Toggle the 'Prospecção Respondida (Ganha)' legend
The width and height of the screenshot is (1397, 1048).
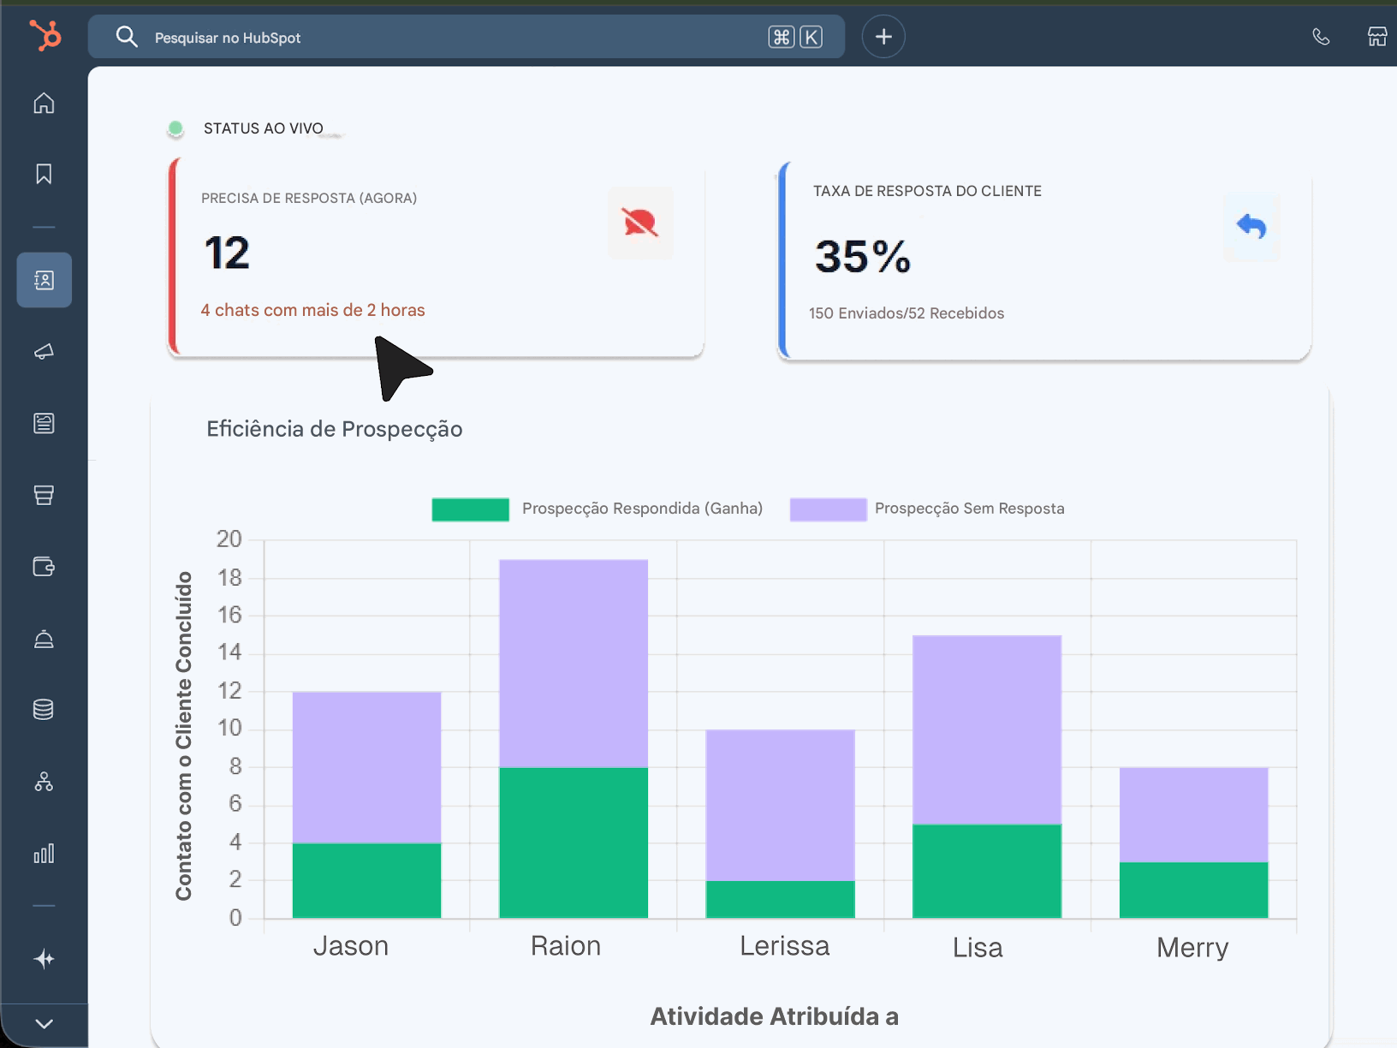click(x=470, y=509)
